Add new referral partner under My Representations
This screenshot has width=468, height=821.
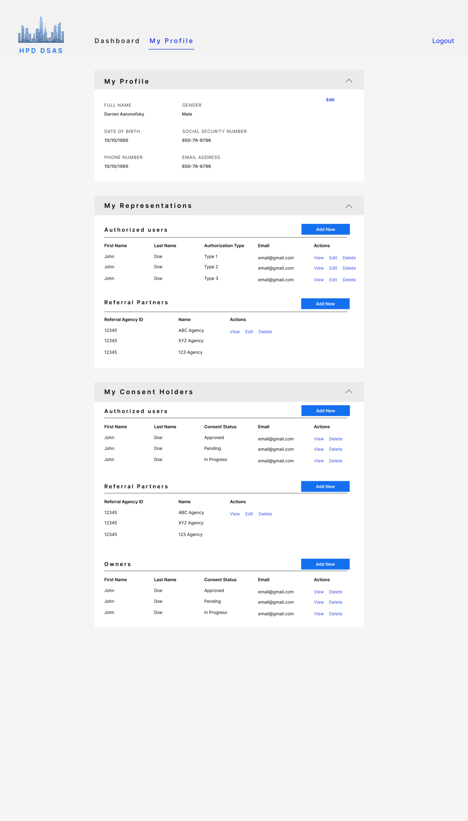(325, 304)
